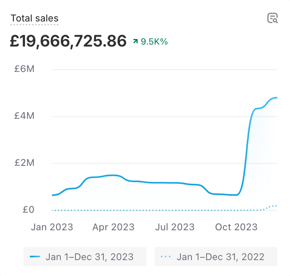The height and width of the screenshot is (276, 290).
Task: Select the Jul 2023 x-axis label
Action: coord(174,227)
